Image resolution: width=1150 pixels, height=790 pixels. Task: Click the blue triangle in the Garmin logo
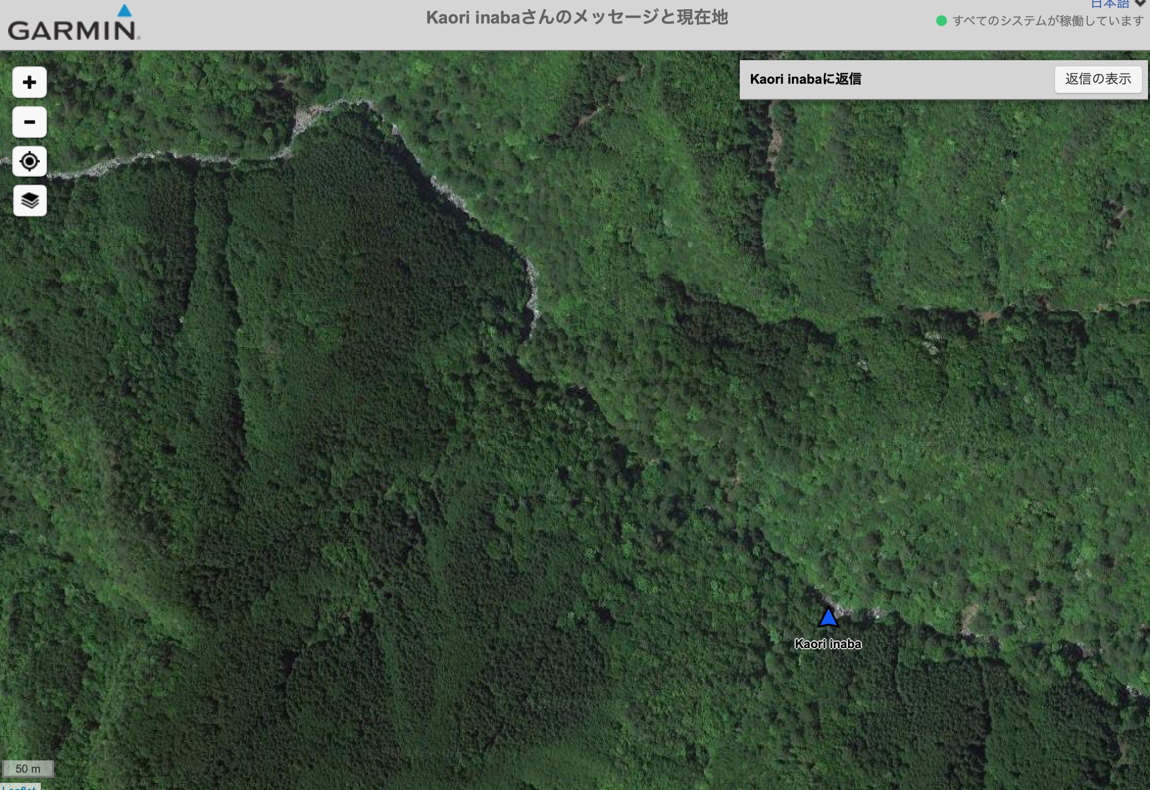pyautogui.click(x=124, y=11)
